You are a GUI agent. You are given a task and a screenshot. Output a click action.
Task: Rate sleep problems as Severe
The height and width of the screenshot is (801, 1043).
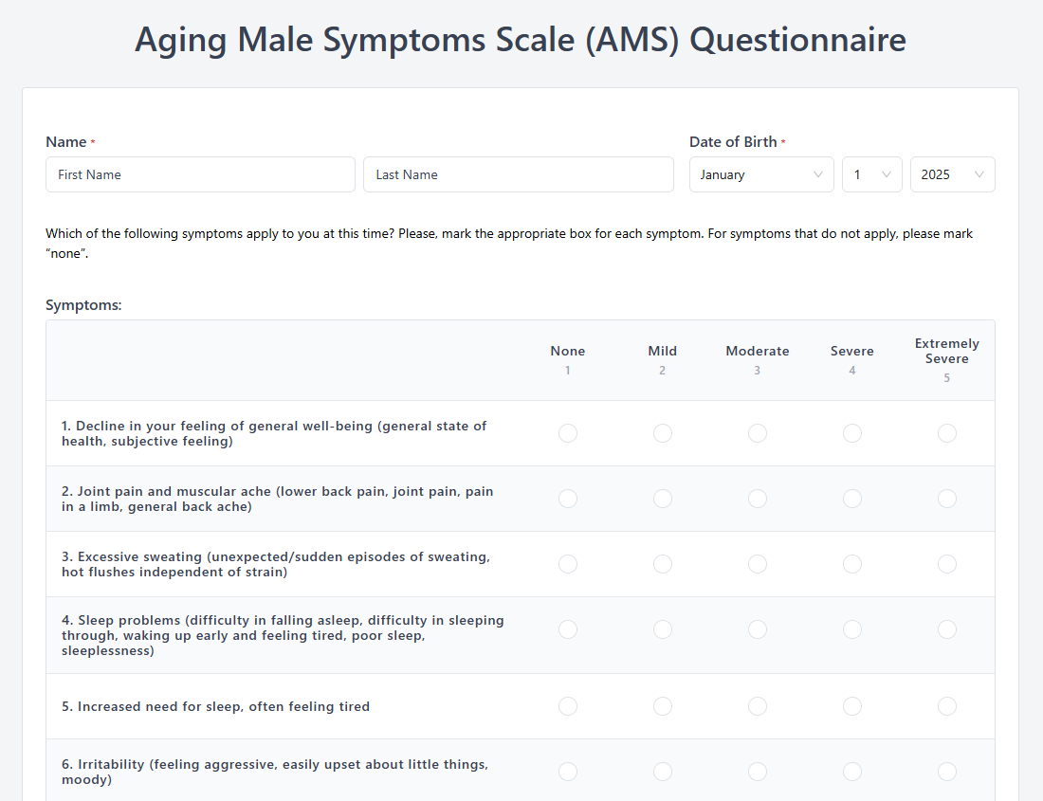point(852,629)
